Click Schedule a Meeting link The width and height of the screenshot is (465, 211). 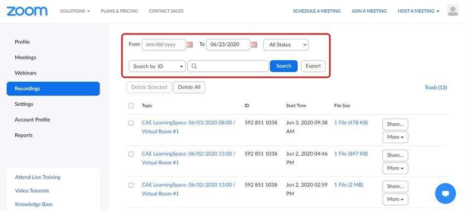317,11
